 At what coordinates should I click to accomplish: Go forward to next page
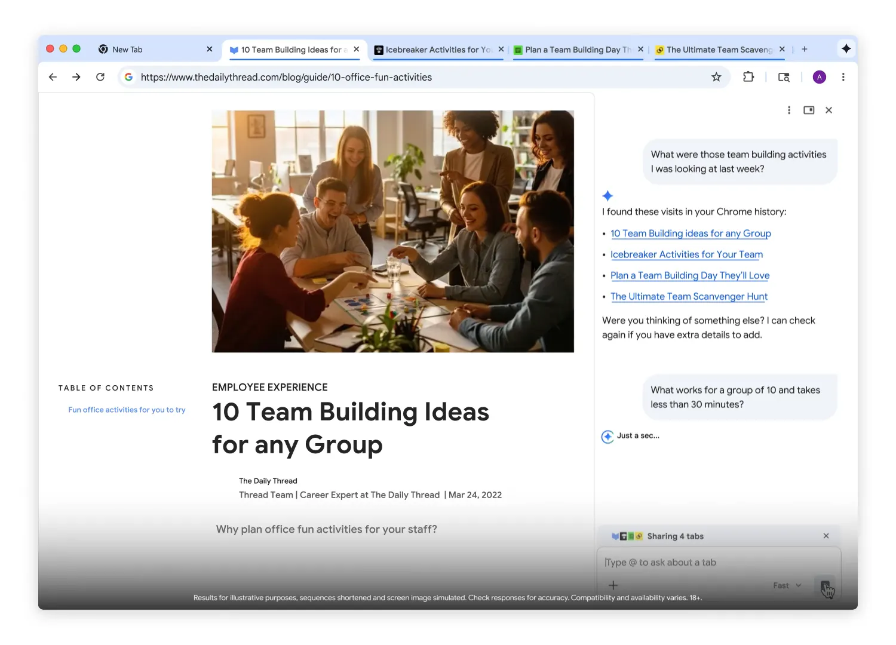click(x=76, y=77)
